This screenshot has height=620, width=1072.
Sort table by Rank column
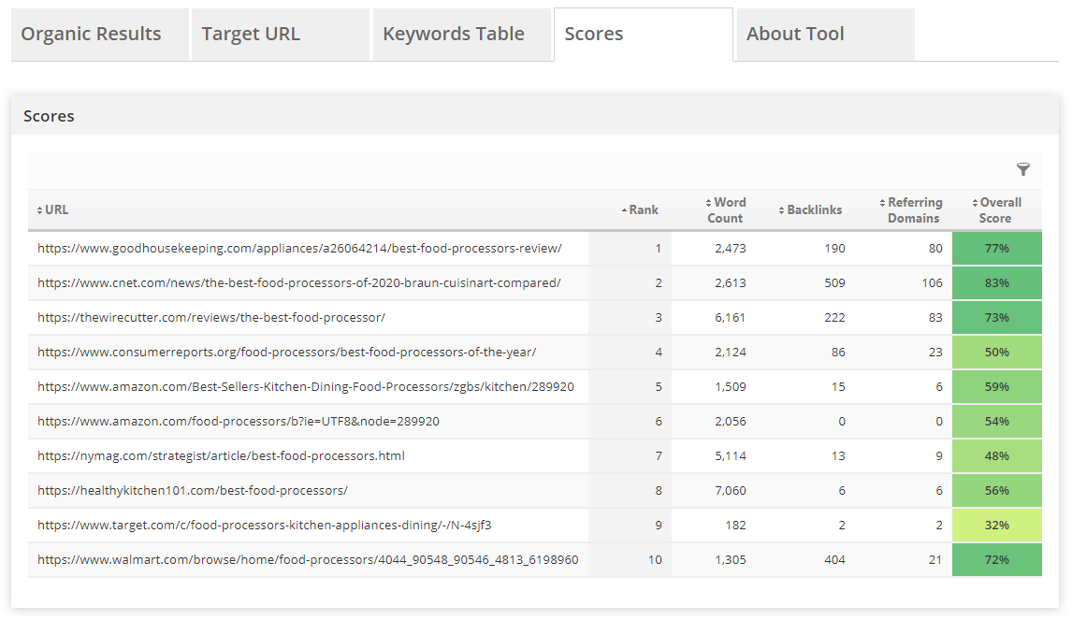coord(643,210)
